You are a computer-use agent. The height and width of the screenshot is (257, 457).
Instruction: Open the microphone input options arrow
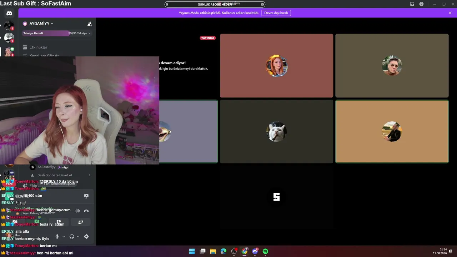pos(64,236)
